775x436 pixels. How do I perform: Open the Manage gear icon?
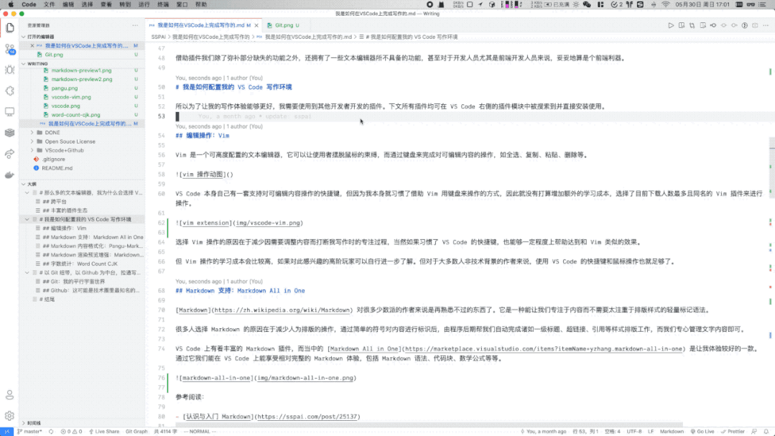pos(10,416)
